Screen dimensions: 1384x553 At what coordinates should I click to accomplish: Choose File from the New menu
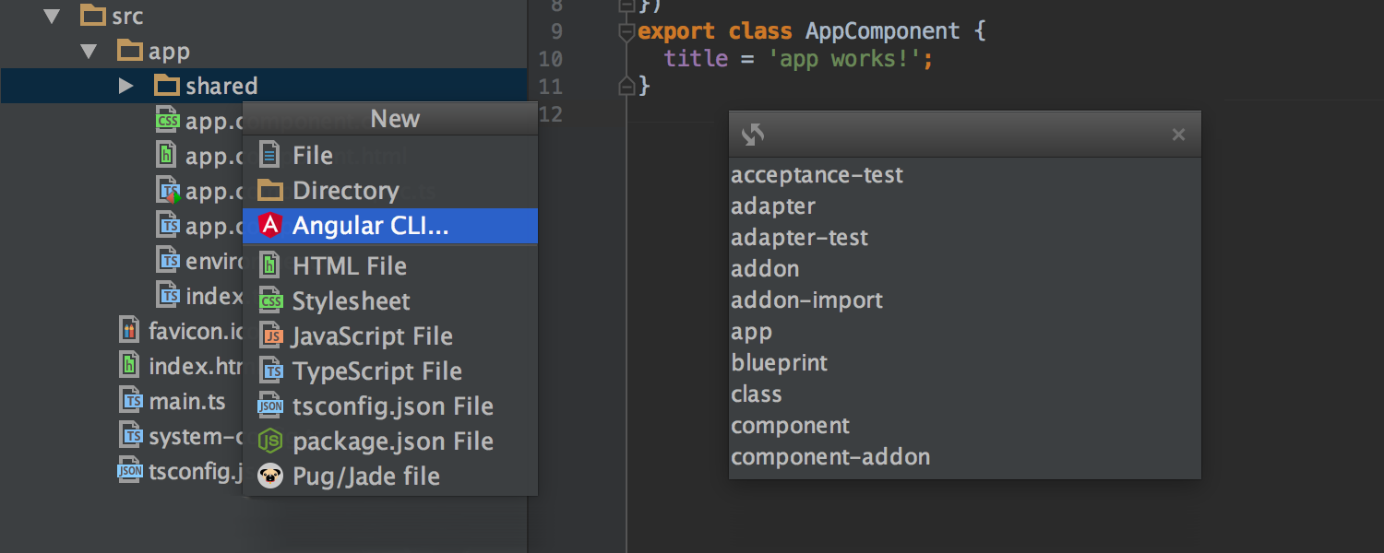[x=390, y=156]
